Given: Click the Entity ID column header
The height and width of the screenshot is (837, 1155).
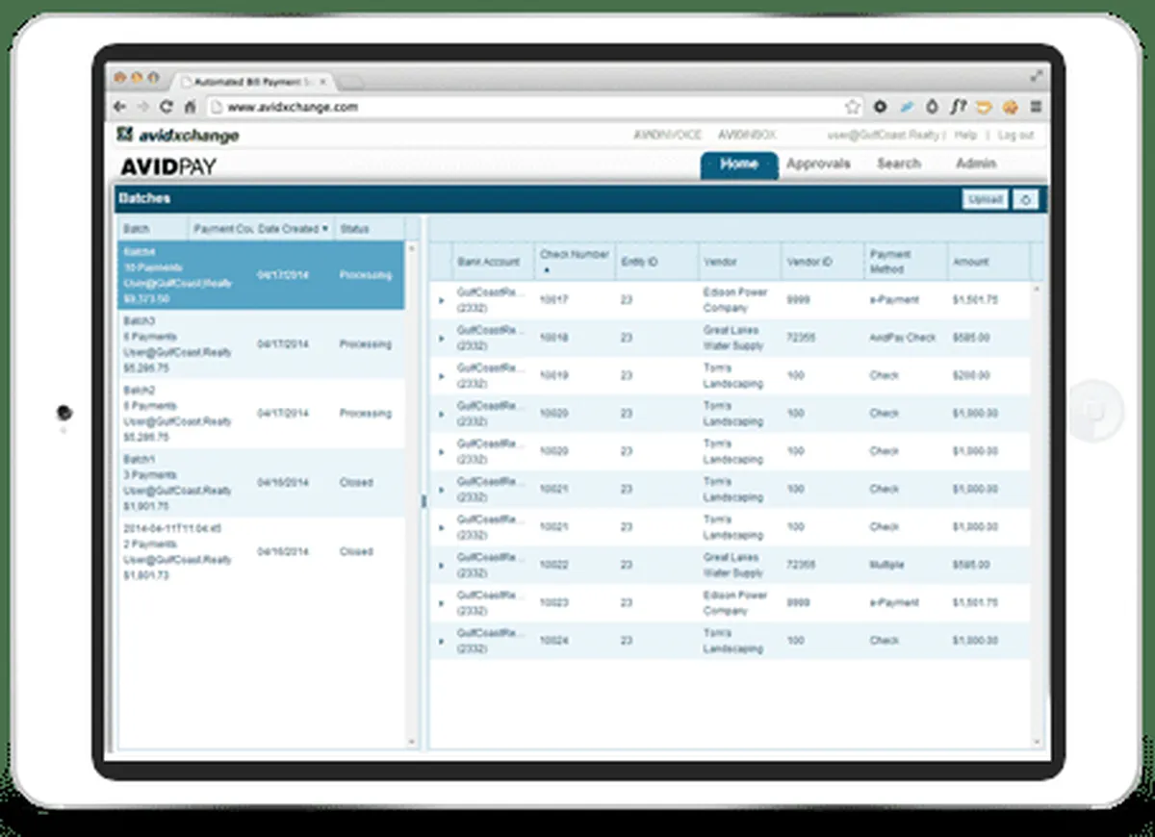Looking at the screenshot, I should click(x=656, y=261).
